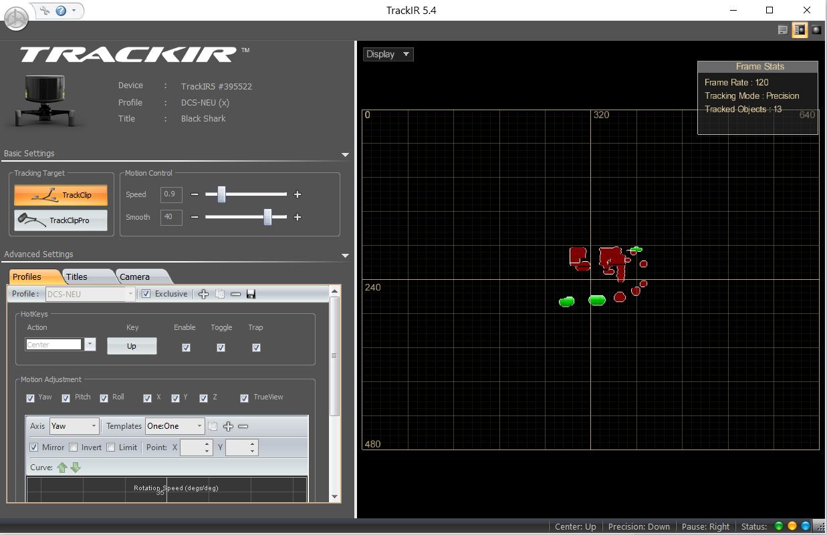Viewport: 827px width, 535px height.
Task: Add a template with the plus icon
Action: [228, 426]
